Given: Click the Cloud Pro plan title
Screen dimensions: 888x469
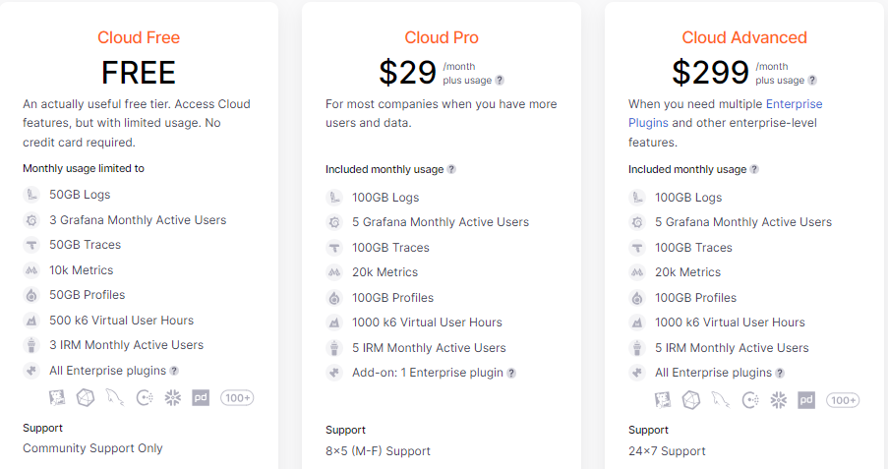Looking at the screenshot, I should (x=442, y=37).
